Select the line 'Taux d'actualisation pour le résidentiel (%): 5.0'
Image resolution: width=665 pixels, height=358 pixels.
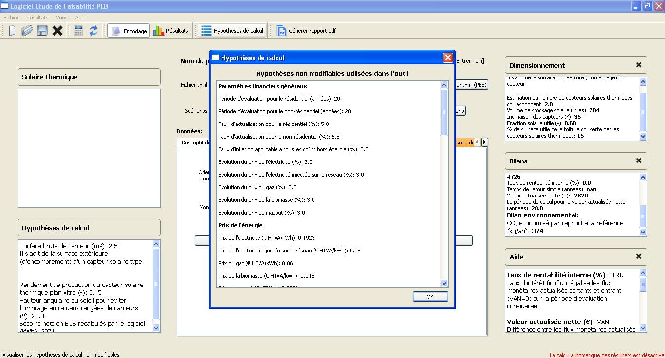click(274, 124)
